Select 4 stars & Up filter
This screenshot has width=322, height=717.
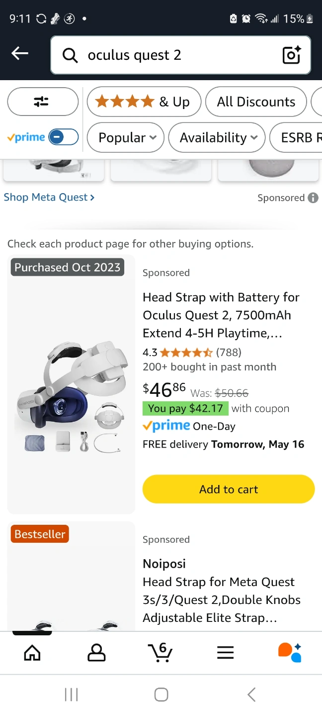[143, 102]
